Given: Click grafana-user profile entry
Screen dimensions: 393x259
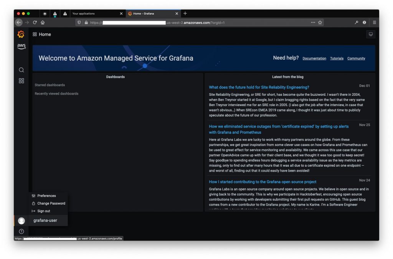Looking at the screenshot, I should pos(45,220).
